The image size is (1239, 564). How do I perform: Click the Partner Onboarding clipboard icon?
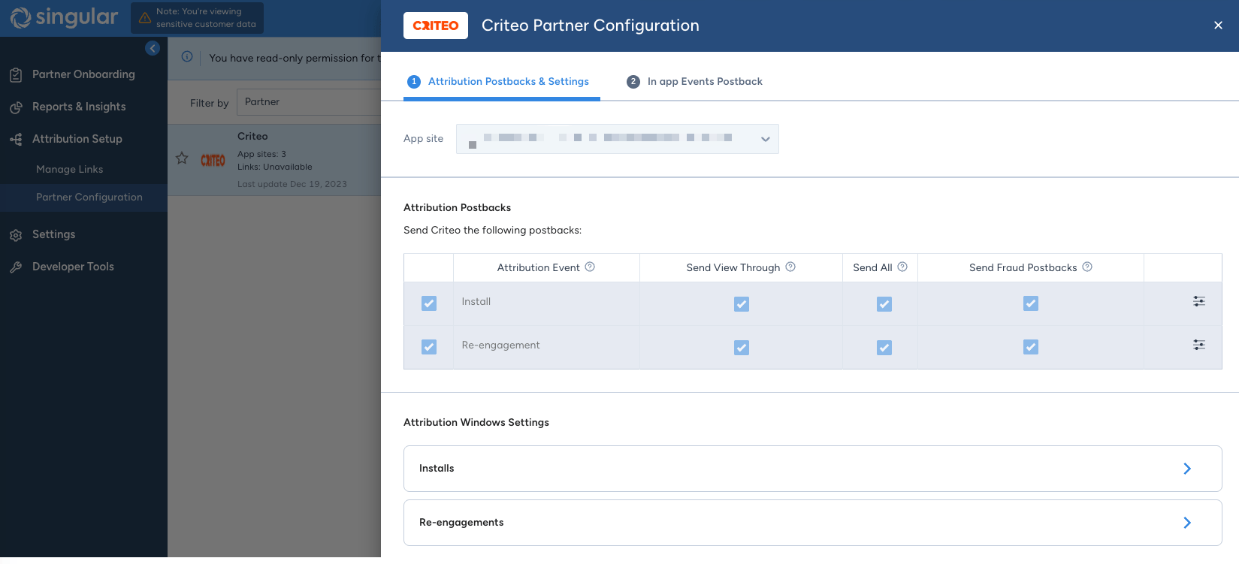click(16, 75)
